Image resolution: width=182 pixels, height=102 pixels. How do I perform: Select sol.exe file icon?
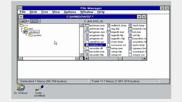click(x=130, y=32)
